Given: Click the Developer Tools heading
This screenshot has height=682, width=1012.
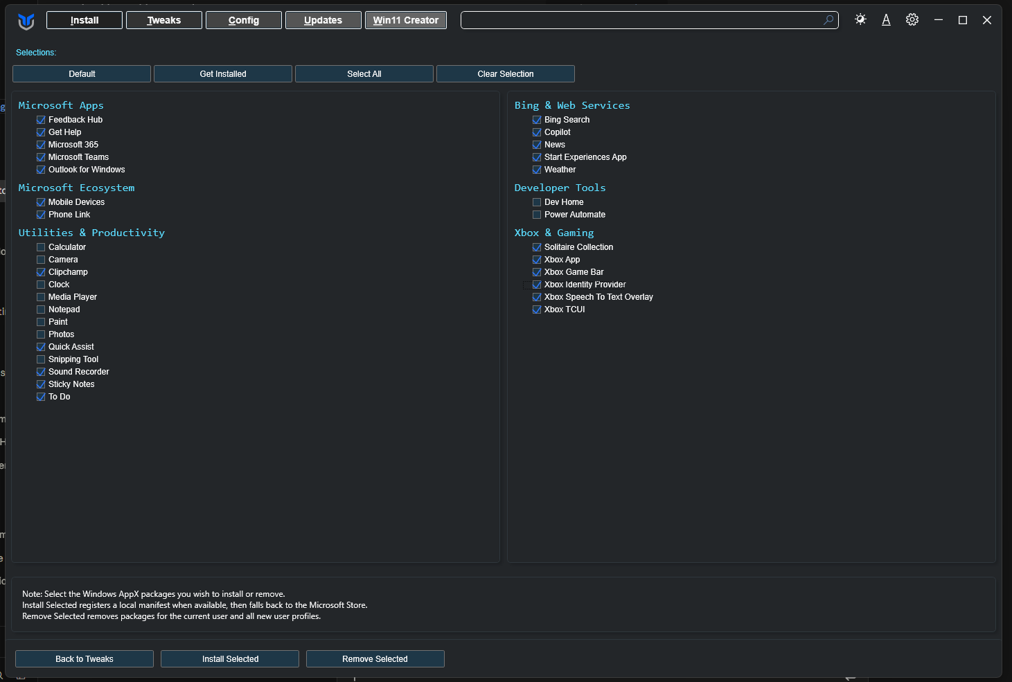Looking at the screenshot, I should [x=560, y=188].
